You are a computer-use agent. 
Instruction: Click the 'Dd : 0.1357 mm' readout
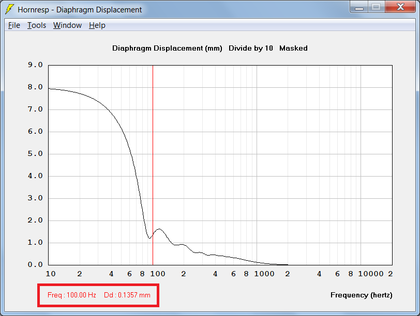click(x=127, y=295)
